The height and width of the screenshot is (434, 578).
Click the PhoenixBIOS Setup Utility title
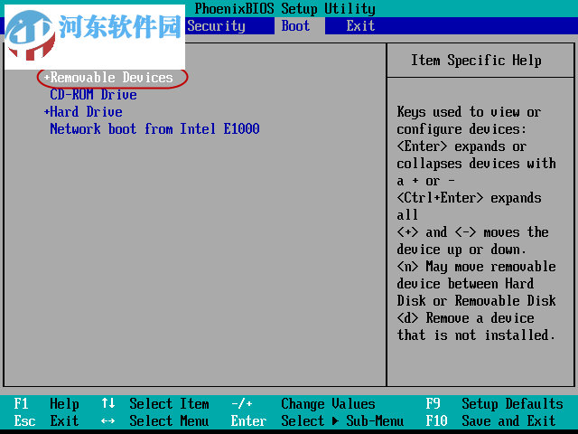[285, 8]
